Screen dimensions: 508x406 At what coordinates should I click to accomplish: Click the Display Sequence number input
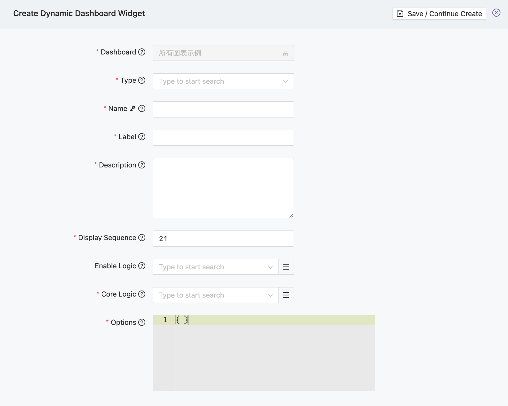click(x=224, y=238)
